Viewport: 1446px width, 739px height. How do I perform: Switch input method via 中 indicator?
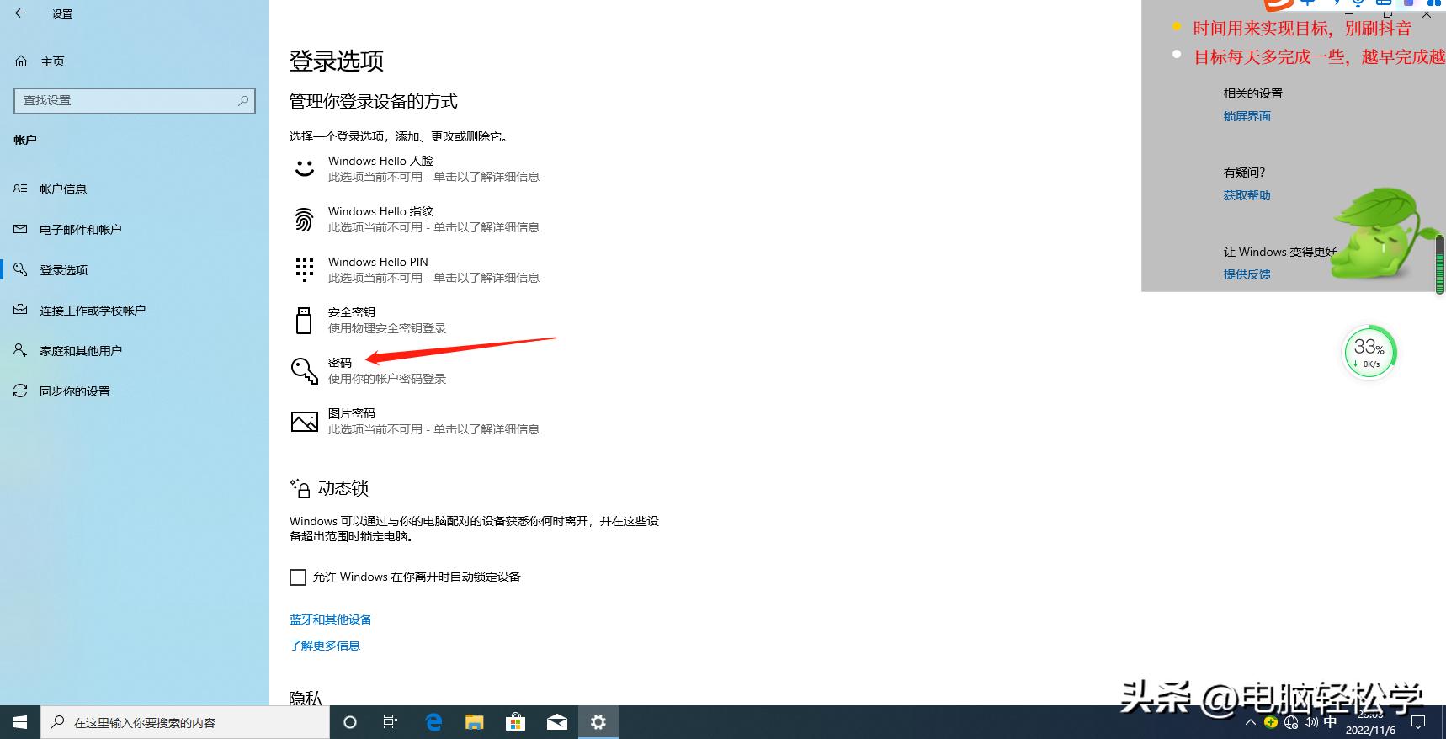pos(1331,722)
